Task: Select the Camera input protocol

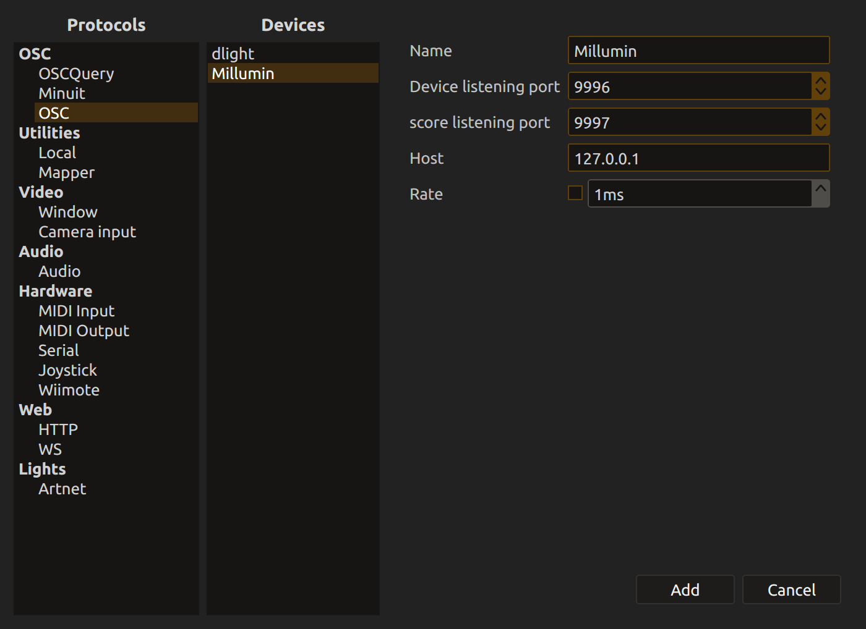Action: [87, 232]
